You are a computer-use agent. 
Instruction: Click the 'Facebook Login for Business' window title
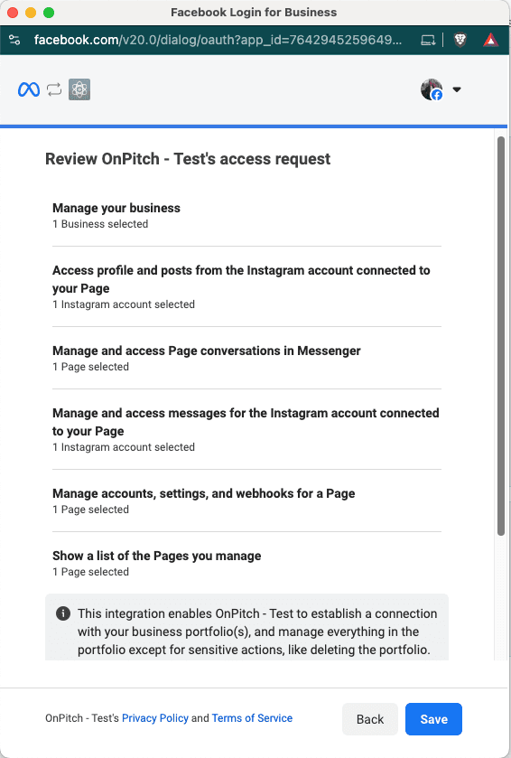pos(254,12)
